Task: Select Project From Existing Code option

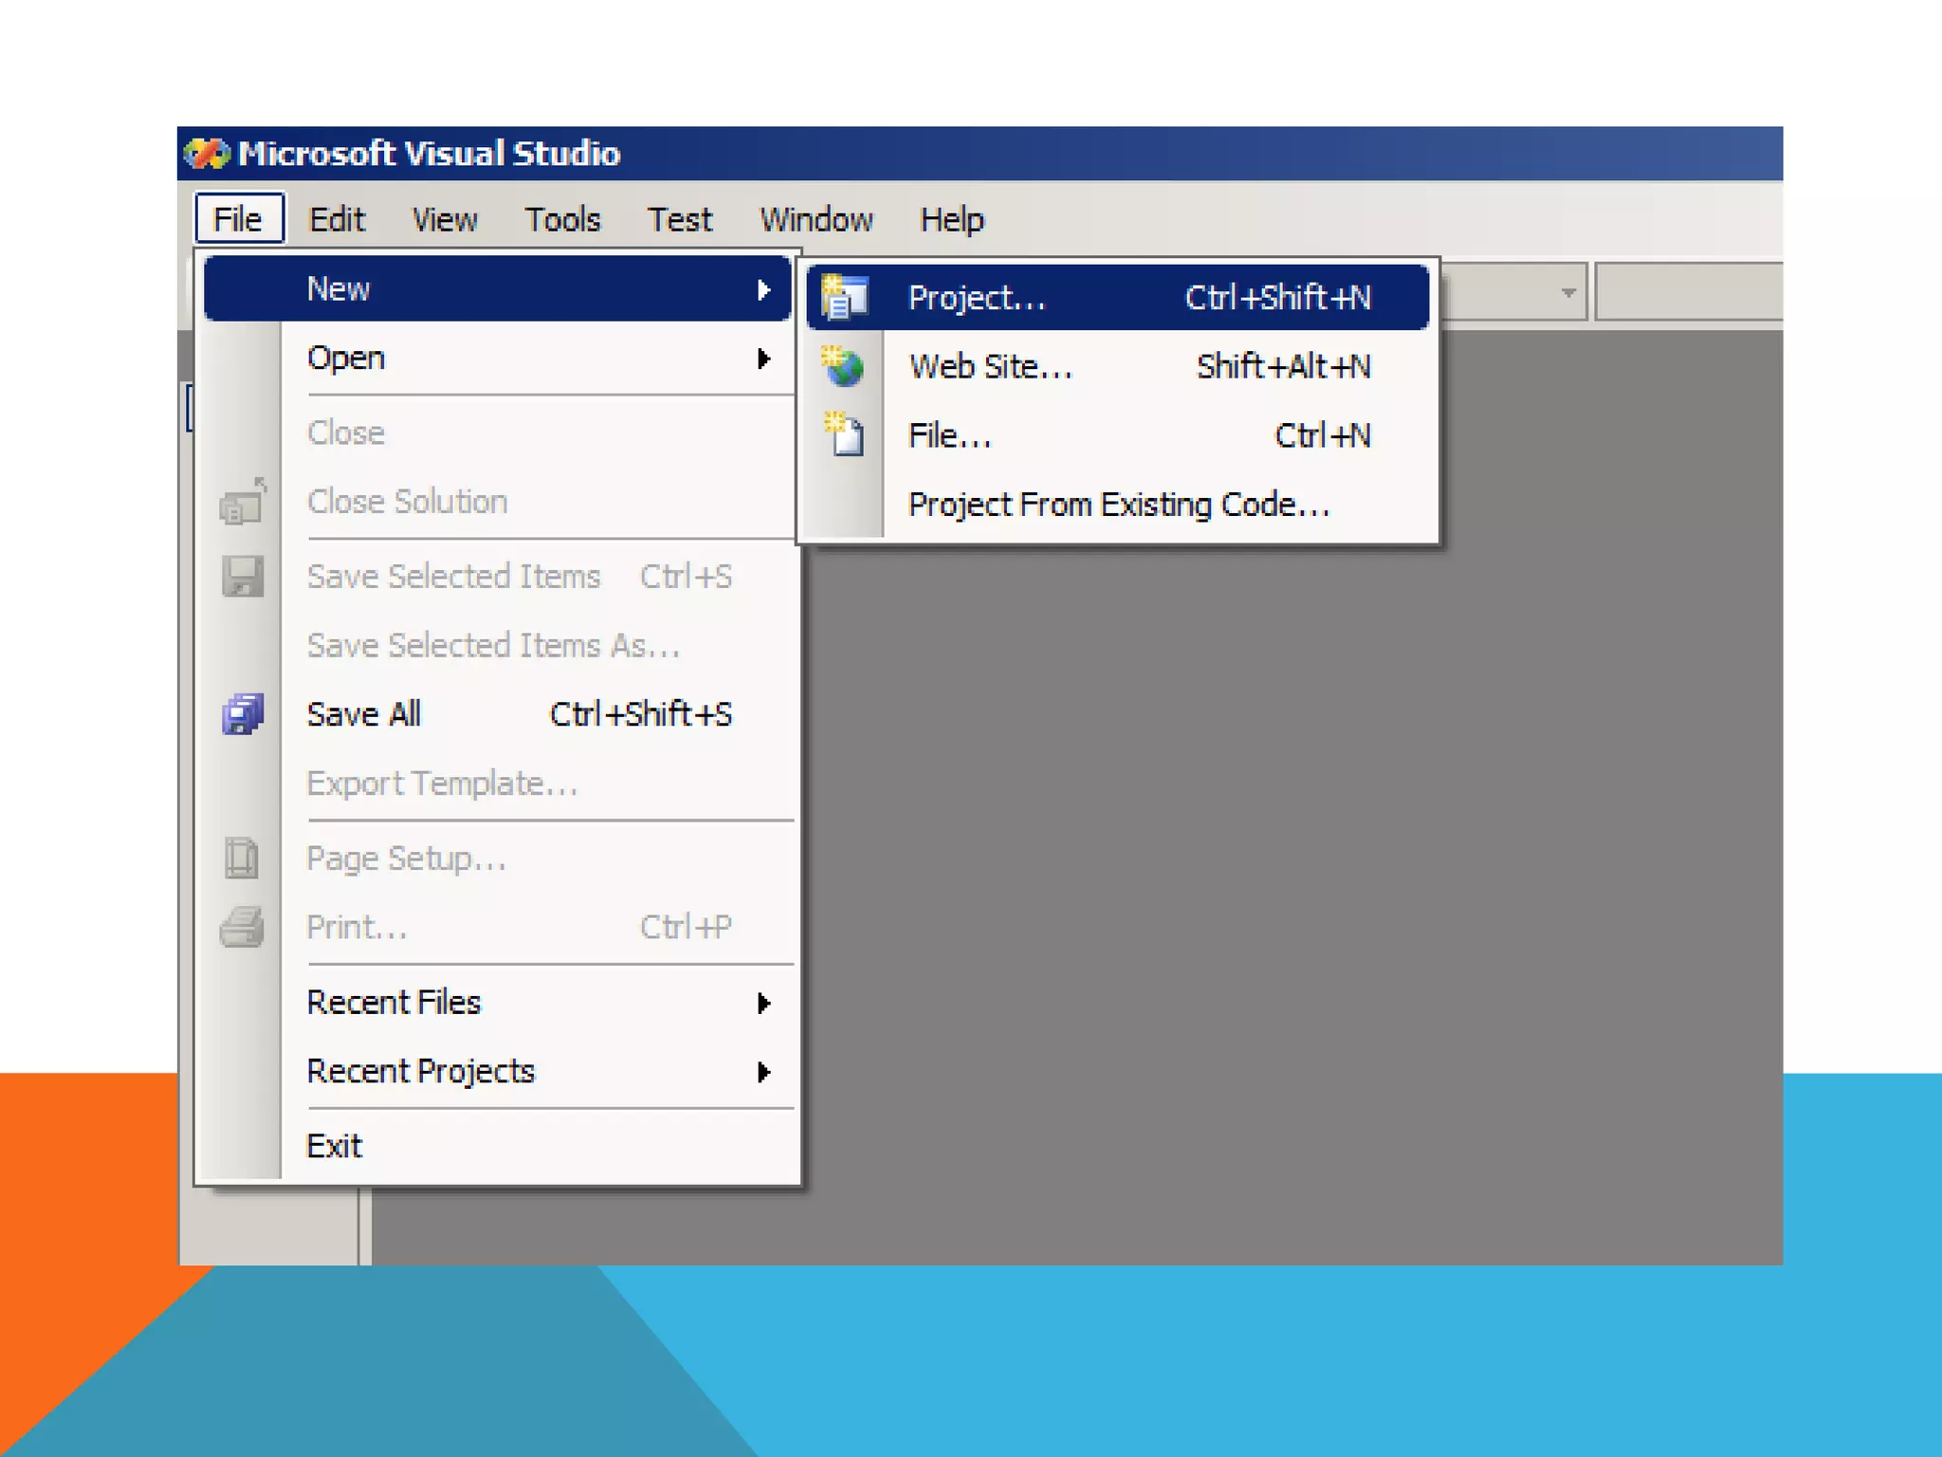Action: 1118,505
